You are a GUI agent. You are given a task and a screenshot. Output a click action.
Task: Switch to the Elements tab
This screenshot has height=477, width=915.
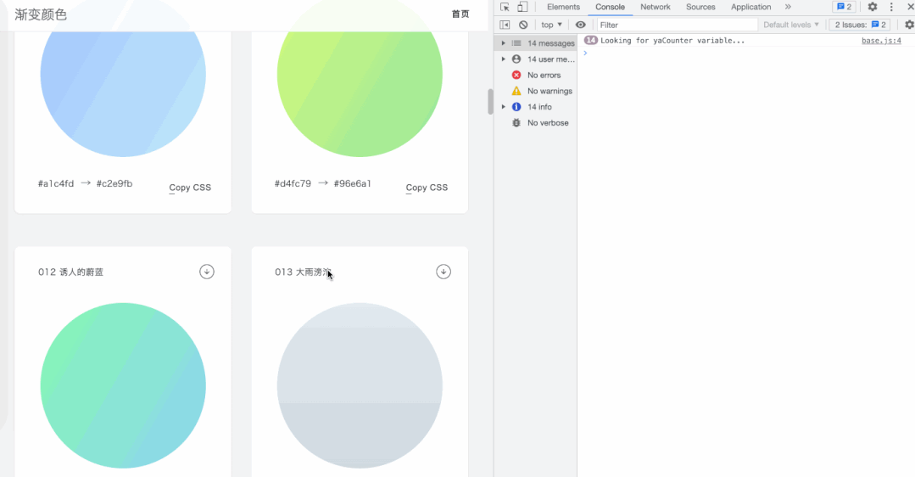[x=563, y=7]
